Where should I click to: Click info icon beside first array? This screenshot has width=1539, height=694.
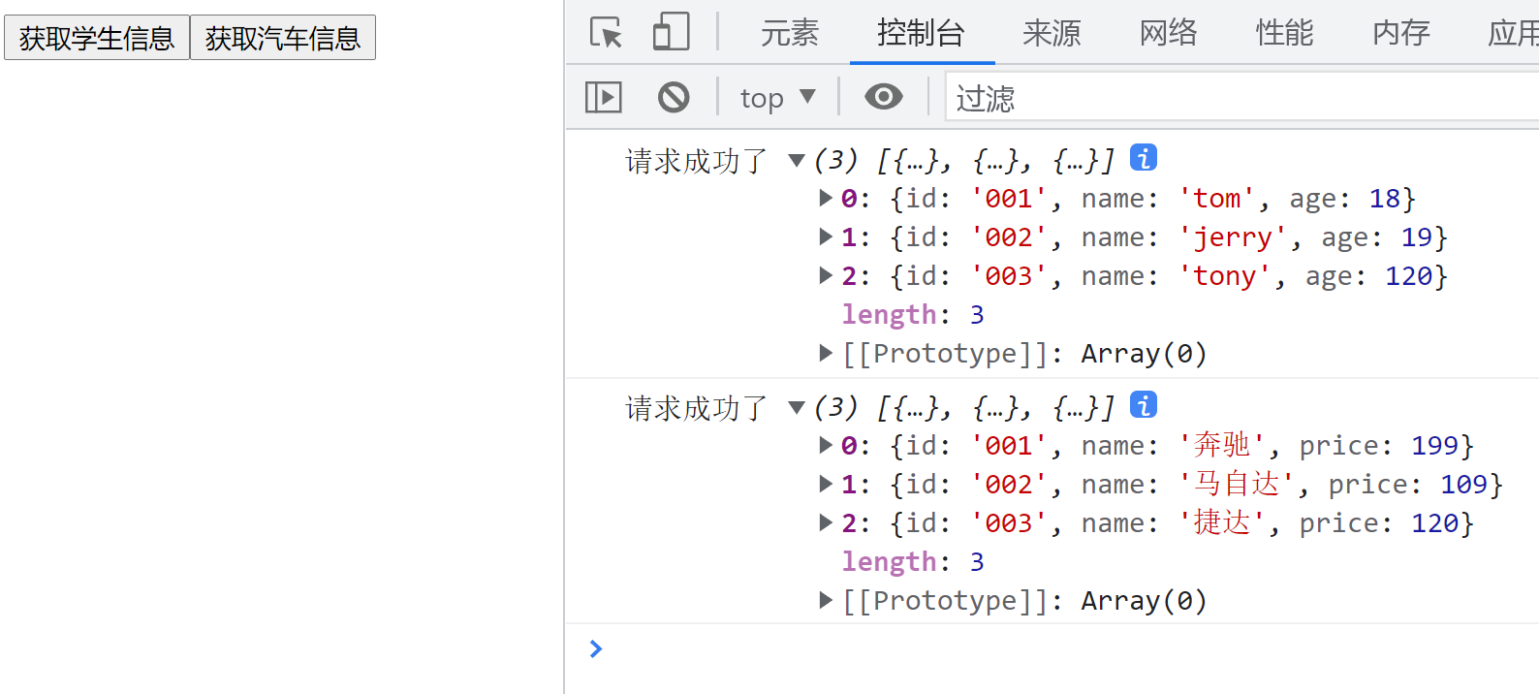1144,158
